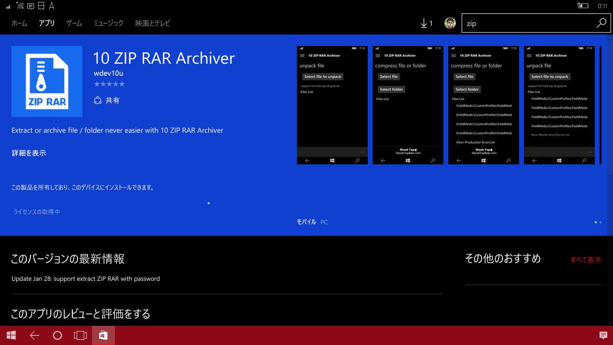The image size is (613, 345).
Task: Open the 映画とテレビ tab
Action: coord(153,23)
